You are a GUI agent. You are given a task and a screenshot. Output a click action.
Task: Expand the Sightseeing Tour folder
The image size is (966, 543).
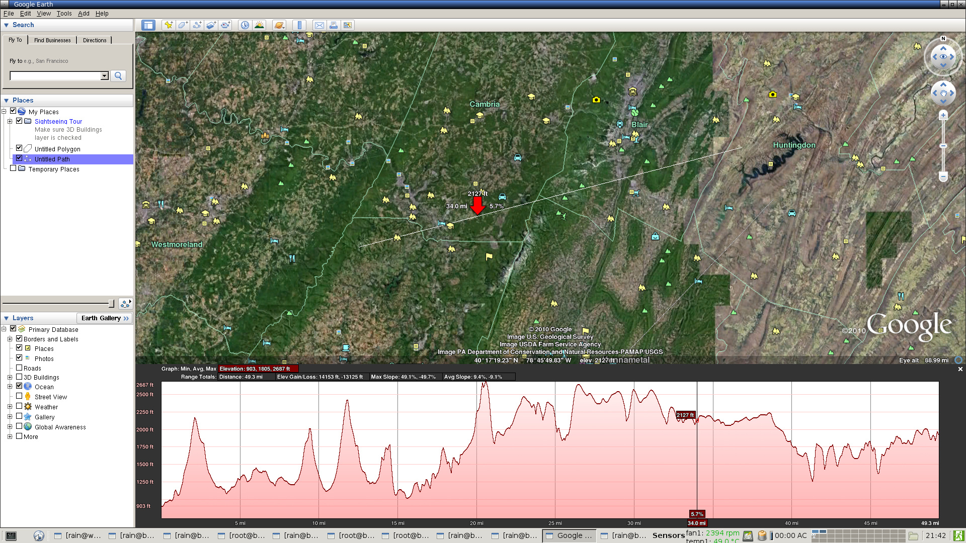[10, 121]
